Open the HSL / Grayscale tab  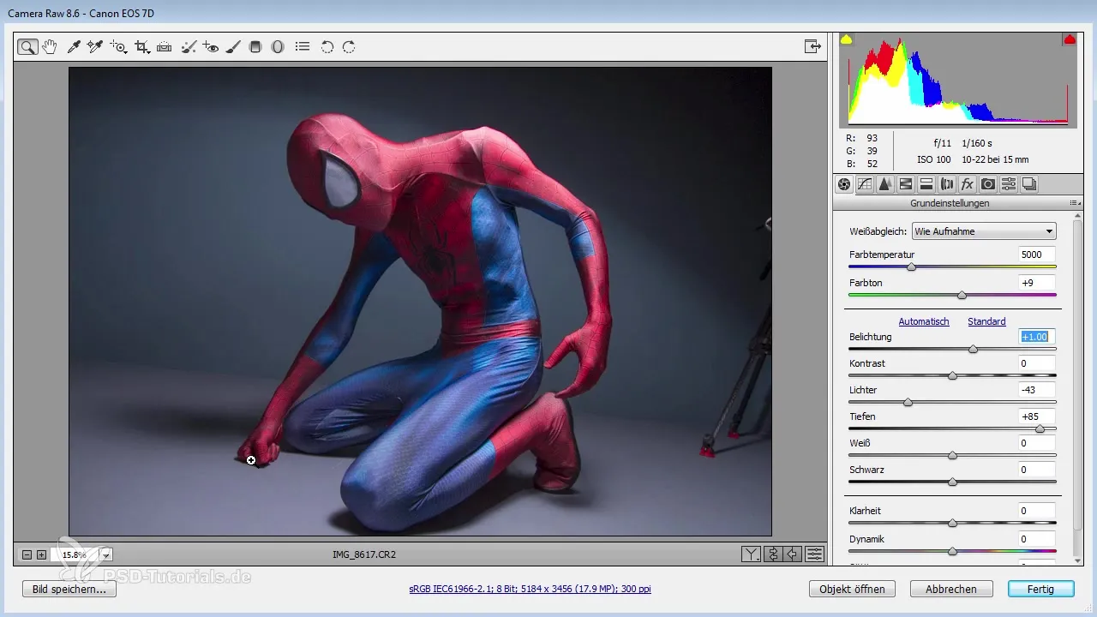(906, 183)
